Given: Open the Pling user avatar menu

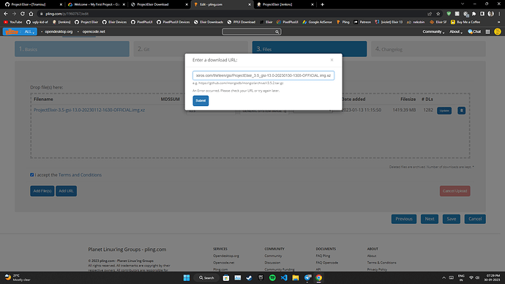Looking at the screenshot, I should (x=498, y=31).
